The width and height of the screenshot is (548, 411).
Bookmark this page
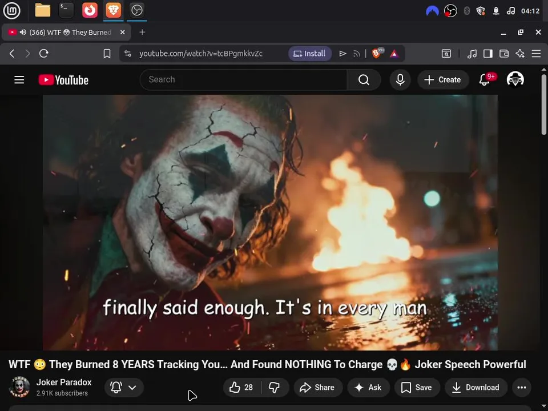tap(107, 54)
